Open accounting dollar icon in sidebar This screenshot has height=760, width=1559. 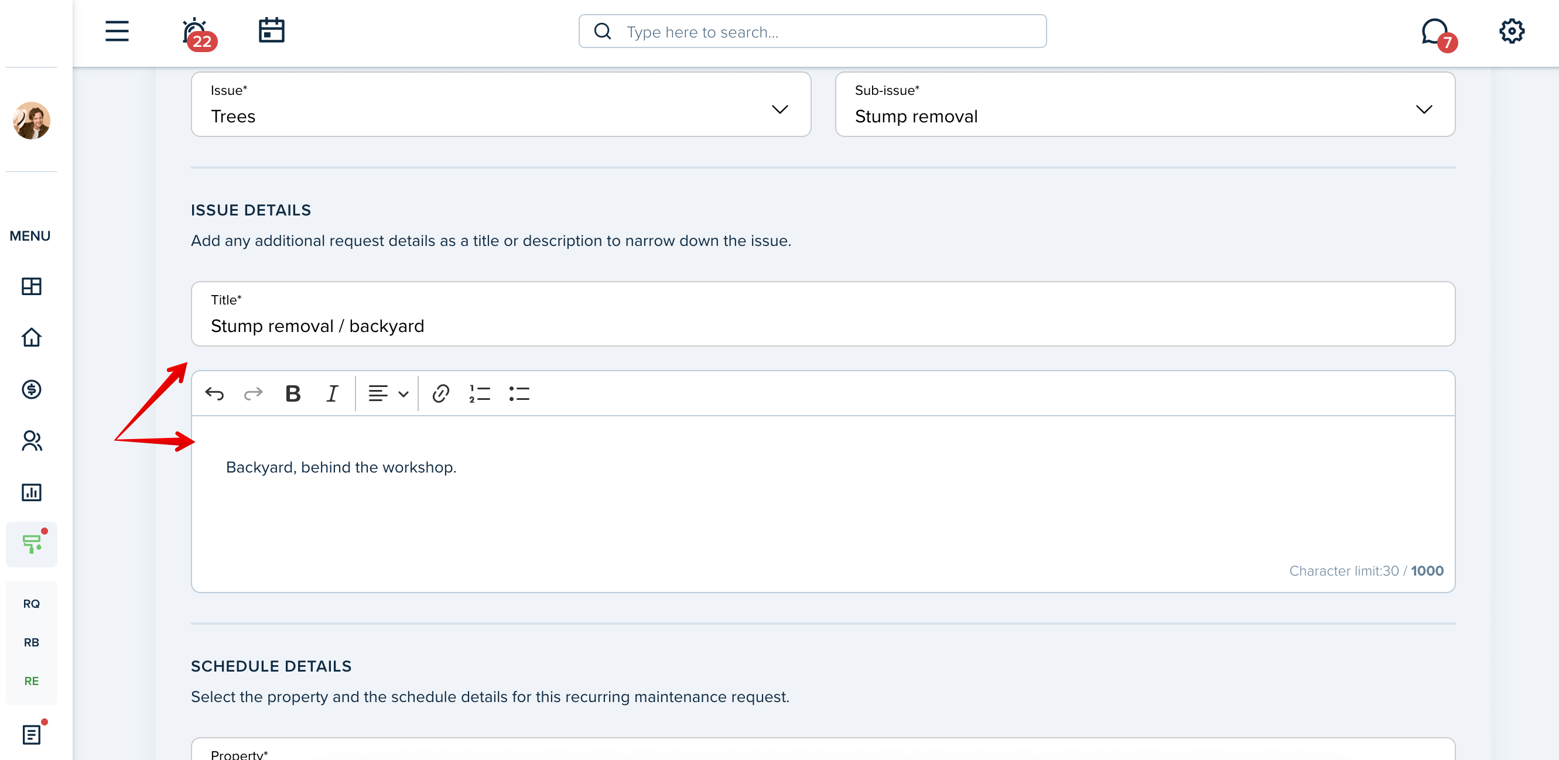(32, 389)
